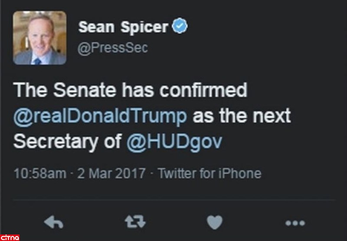The height and width of the screenshot is (241, 347).
Task: Click the Twitter for iPhone source link
Action: pyautogui.click(x=210, y=174)
